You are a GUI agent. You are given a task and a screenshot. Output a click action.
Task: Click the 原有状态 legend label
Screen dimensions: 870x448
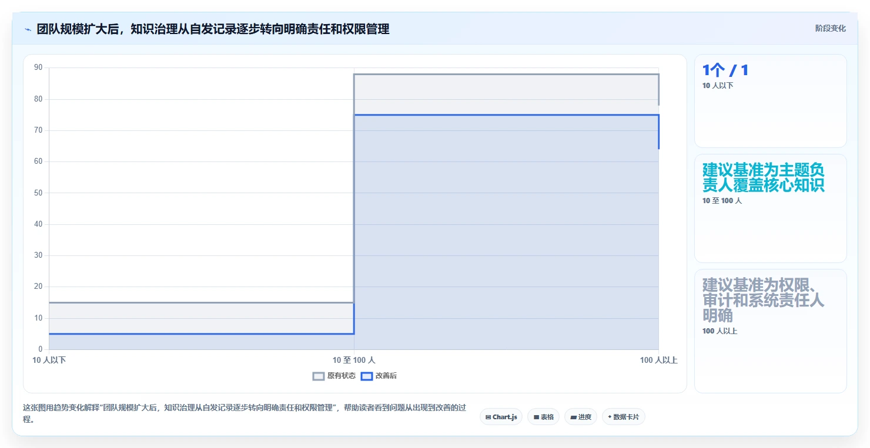coord(342,376)
